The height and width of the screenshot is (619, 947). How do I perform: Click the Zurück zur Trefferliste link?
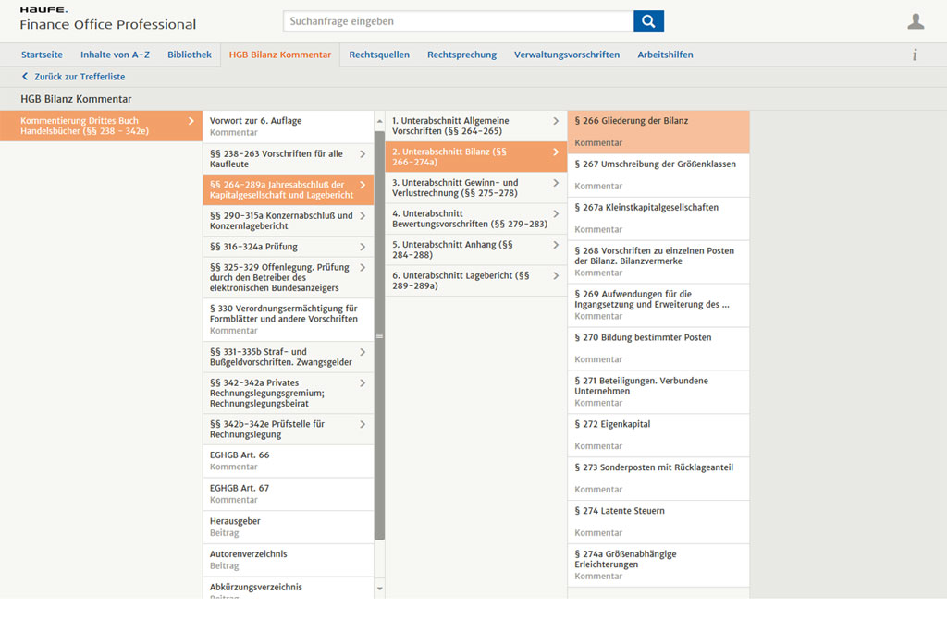click(73, 77)
